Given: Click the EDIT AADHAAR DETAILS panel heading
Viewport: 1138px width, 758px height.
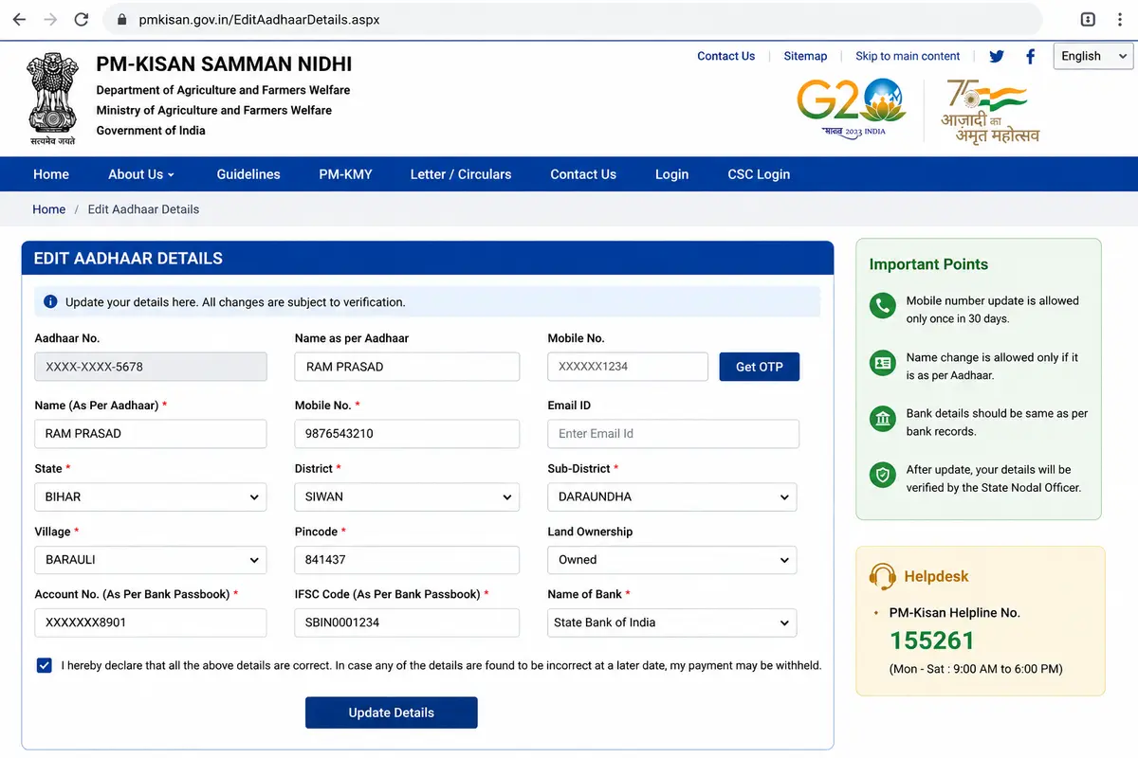Looking at the screenshot, I should 128,258.
